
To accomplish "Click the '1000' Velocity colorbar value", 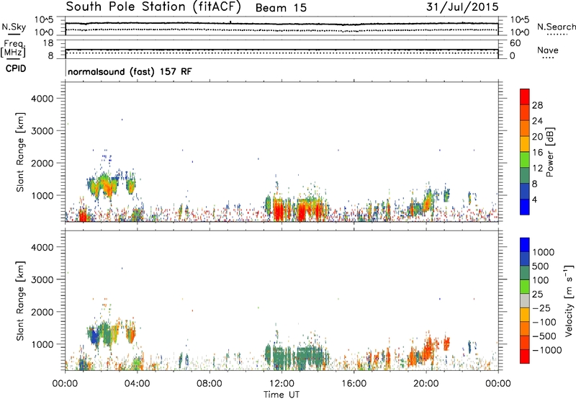I will 543,252.
